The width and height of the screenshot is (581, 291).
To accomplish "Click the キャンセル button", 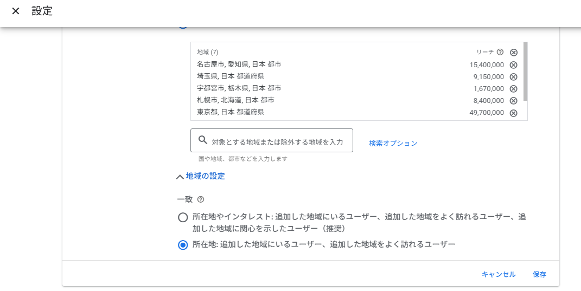I will 499,275.
